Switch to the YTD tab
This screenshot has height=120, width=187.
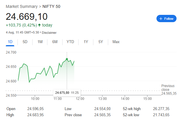coord(70,42)
